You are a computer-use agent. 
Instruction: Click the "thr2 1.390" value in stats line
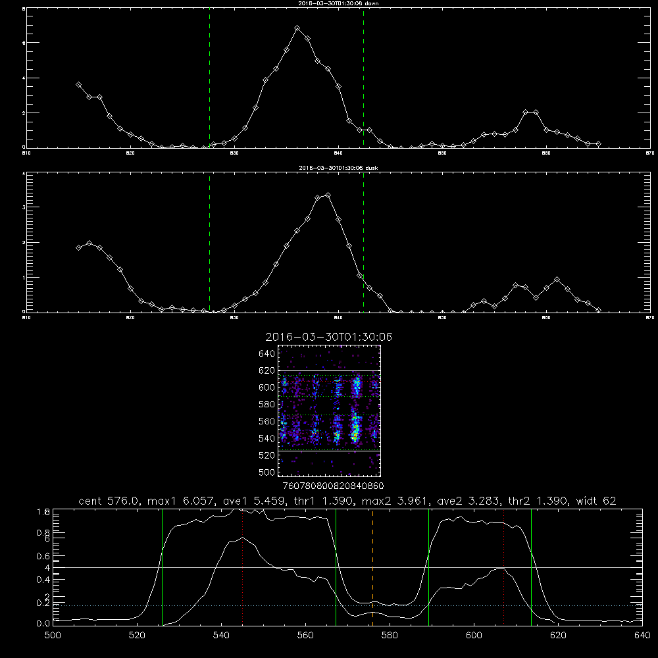[538, 501]
